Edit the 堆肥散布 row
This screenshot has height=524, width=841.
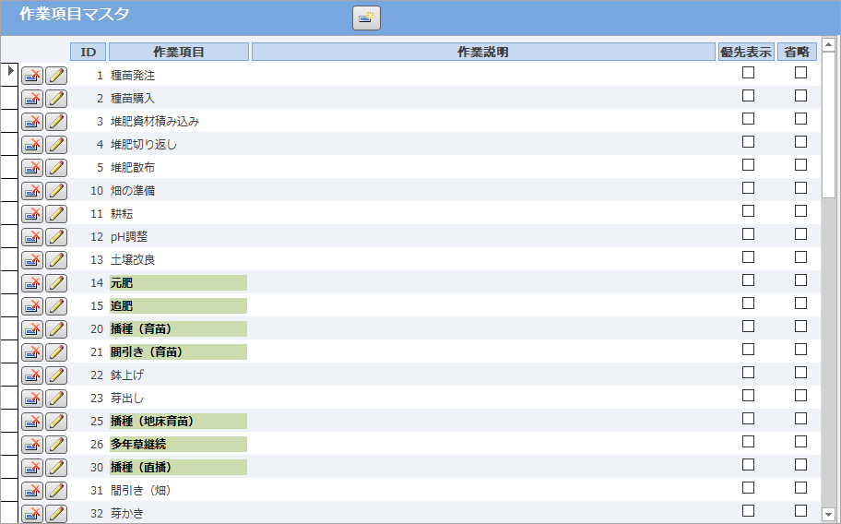(x=56, y=168)
